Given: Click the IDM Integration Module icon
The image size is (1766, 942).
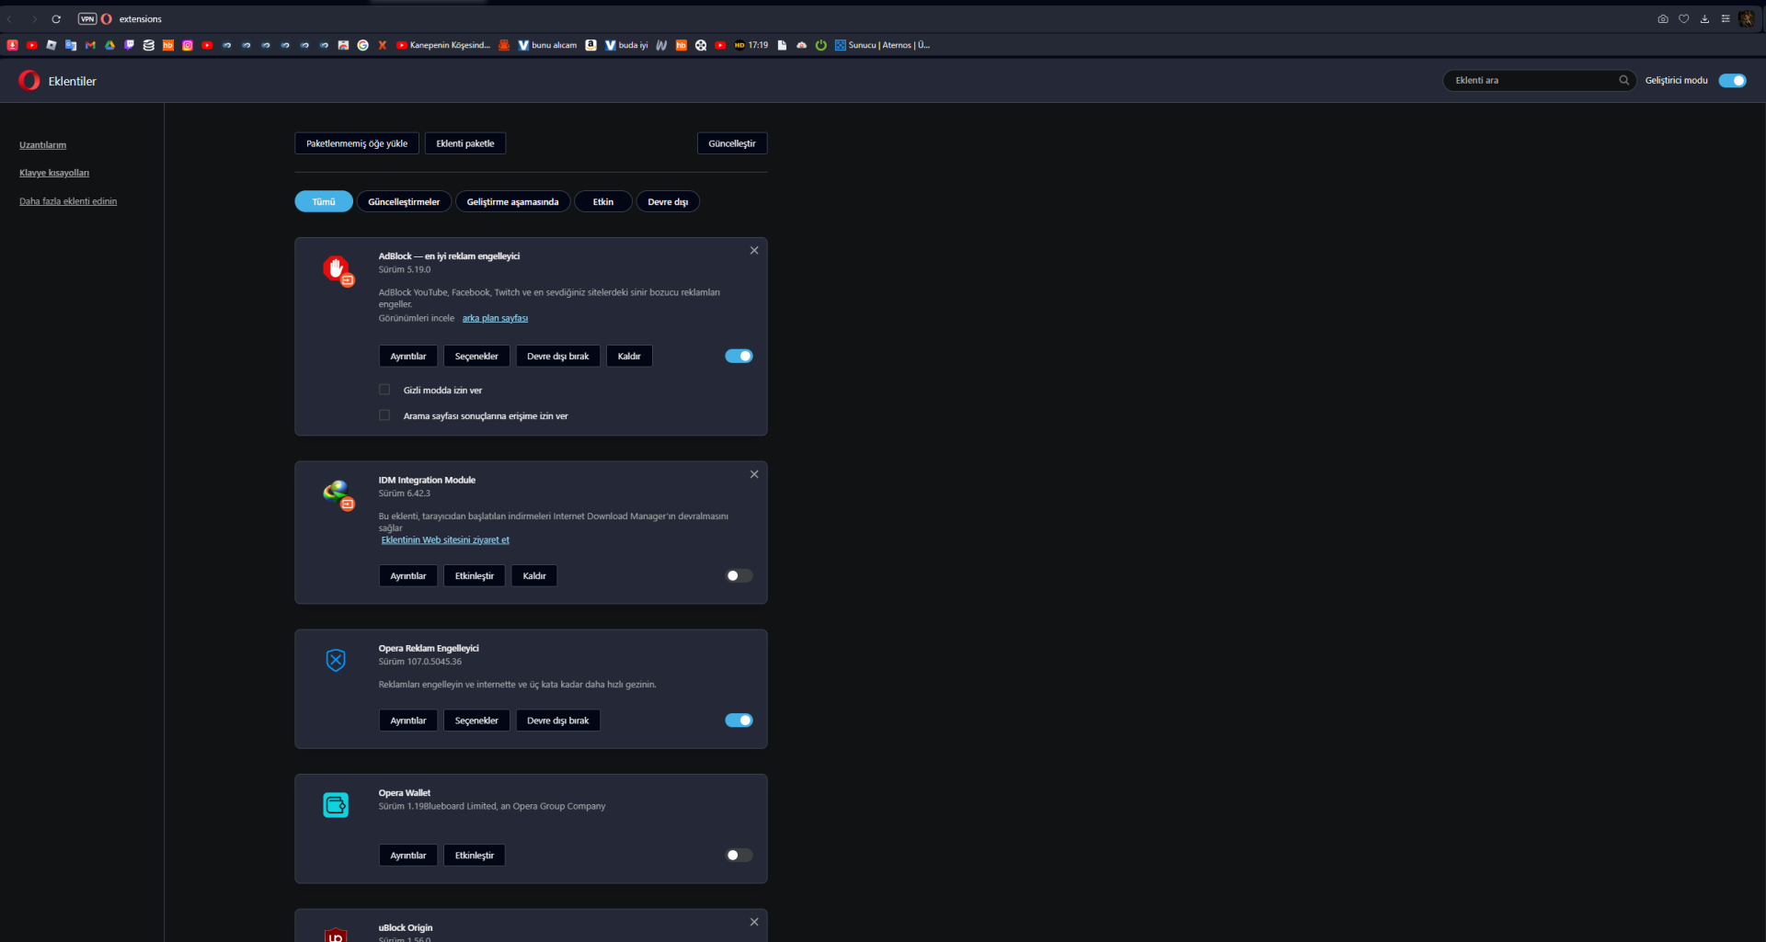Looking at the screenshot, I should pyautogui.click(x=337, y=493).
